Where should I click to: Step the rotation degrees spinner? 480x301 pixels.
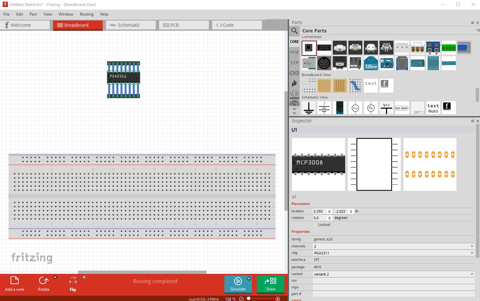click(x=329, y=218)
